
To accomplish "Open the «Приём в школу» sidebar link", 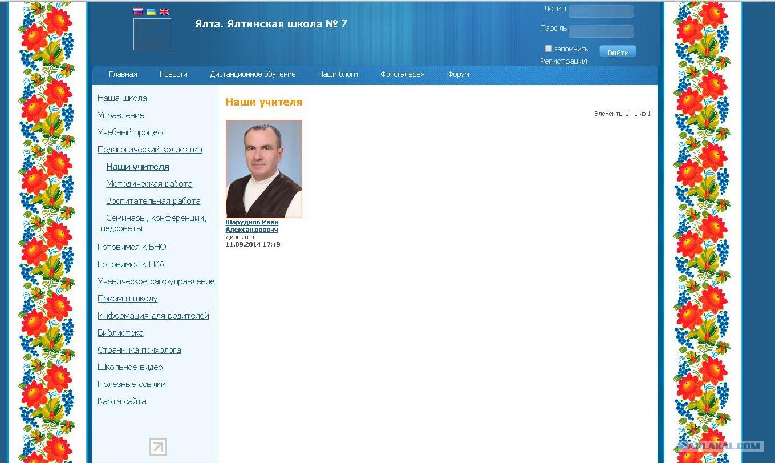I will [128, 299].
